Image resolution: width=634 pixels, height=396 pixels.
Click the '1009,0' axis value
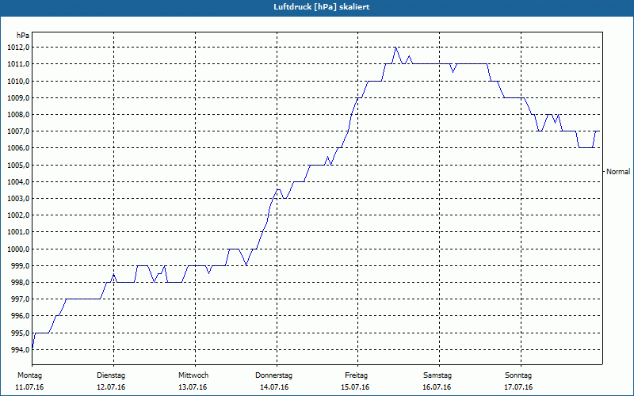coord(18,98)
